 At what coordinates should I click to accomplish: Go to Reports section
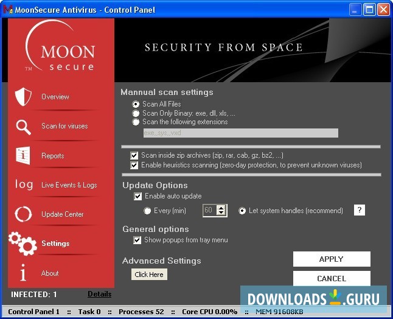tap(53, 156)
